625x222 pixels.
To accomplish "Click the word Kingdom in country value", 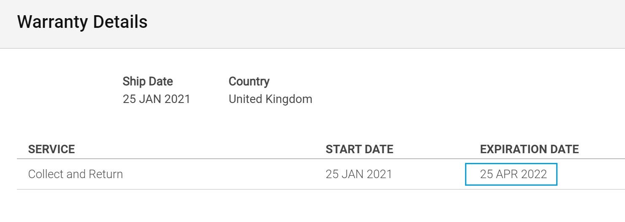I will click(x=289, y=100).
